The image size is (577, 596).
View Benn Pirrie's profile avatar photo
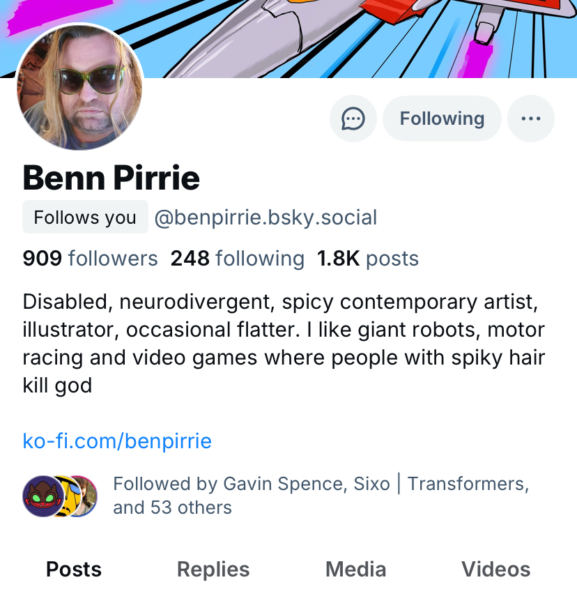coord(80,88)
